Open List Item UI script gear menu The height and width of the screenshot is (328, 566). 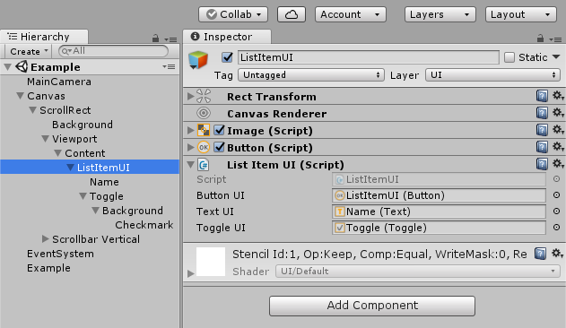click(558, 164)
